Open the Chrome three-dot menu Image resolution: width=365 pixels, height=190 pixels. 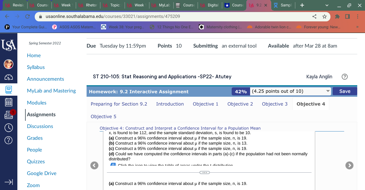[358, 17]
